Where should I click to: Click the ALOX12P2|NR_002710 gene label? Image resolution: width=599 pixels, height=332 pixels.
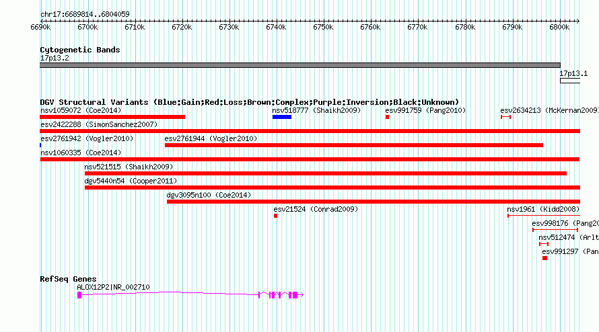point(114,287)
